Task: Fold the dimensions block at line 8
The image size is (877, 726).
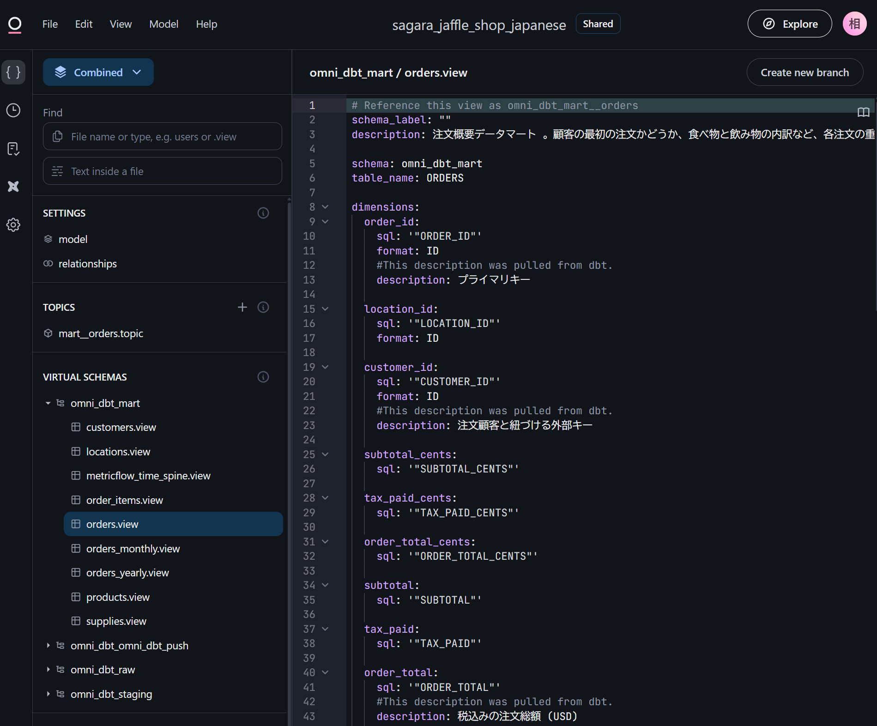Action: pyautogui.click(x=325, y=207)
